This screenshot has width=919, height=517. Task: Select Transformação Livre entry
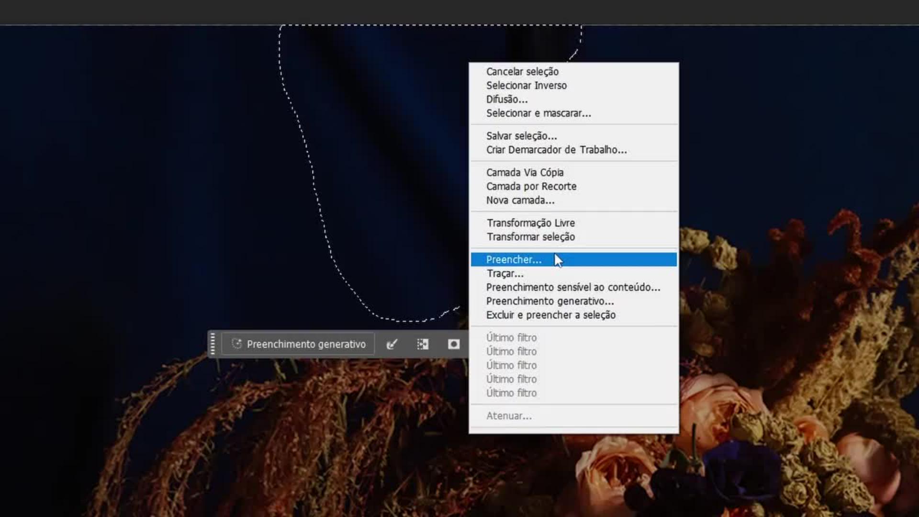click(530, 223)
